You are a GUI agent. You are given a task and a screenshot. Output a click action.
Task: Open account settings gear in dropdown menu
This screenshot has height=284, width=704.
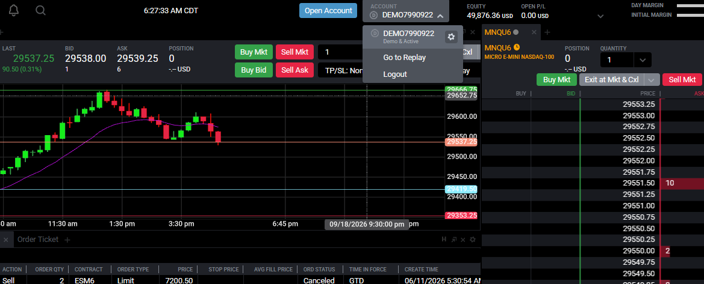click(451, 37)
